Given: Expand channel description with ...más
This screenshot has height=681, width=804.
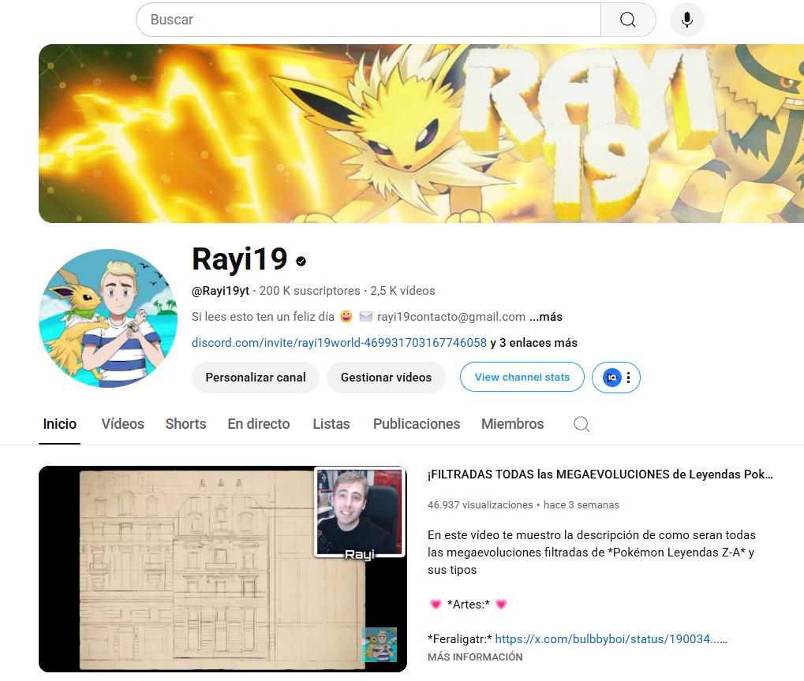Looking at the screenshot, I should pos(546,317).
